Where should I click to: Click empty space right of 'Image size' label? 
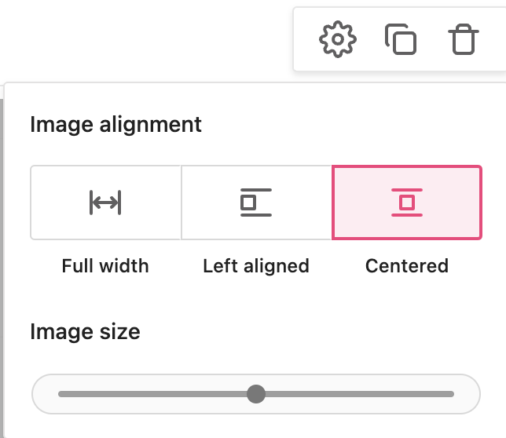click(x=314, y=331)
